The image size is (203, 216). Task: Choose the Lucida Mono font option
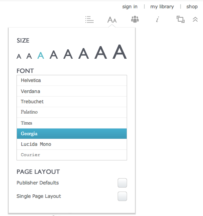[72, 144]
